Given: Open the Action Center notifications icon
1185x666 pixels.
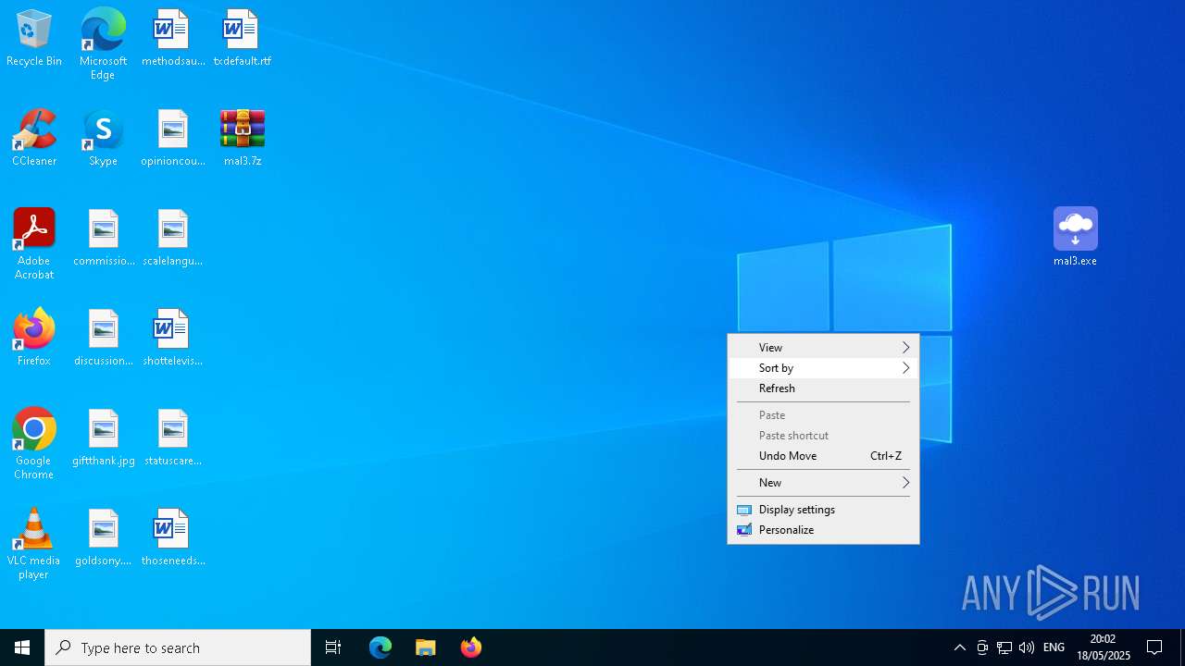Looking at the screenshot, I should (1155, 647).
